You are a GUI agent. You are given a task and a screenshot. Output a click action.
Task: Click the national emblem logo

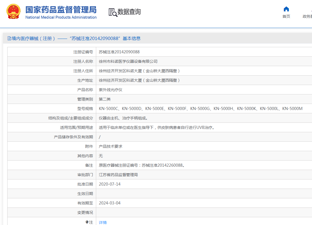(13, 11)
